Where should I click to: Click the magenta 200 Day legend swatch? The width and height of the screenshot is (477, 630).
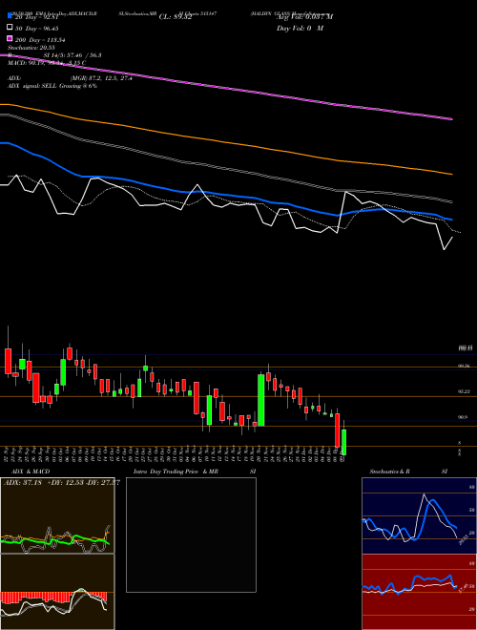pyautogui.click(x=10, y=39)
